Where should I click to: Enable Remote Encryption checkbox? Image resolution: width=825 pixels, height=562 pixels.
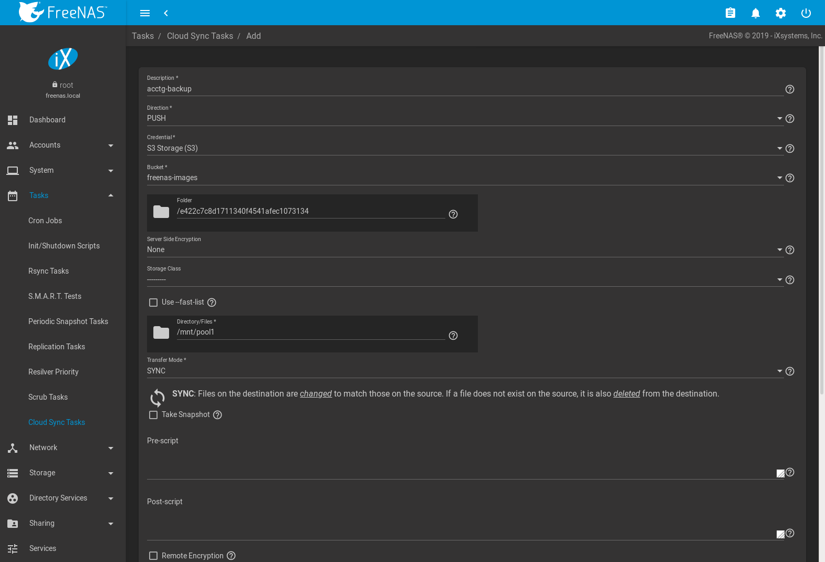tap(153, 556)
